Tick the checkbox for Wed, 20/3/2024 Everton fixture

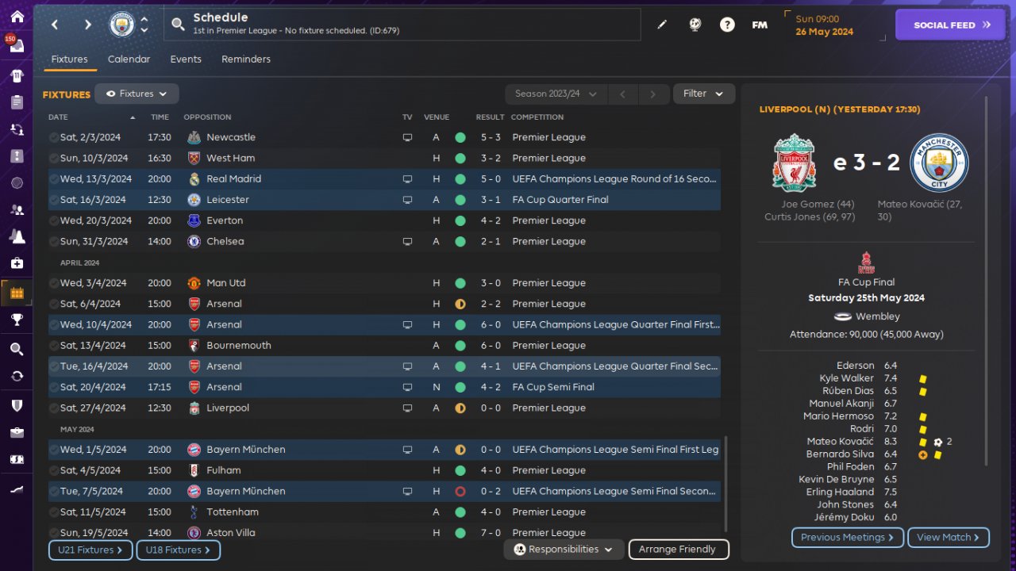tap(53, 220)
